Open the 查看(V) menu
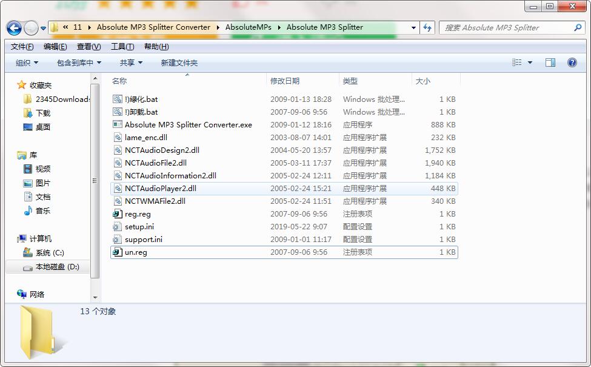 pyautogui.click(x=88, y=47)
